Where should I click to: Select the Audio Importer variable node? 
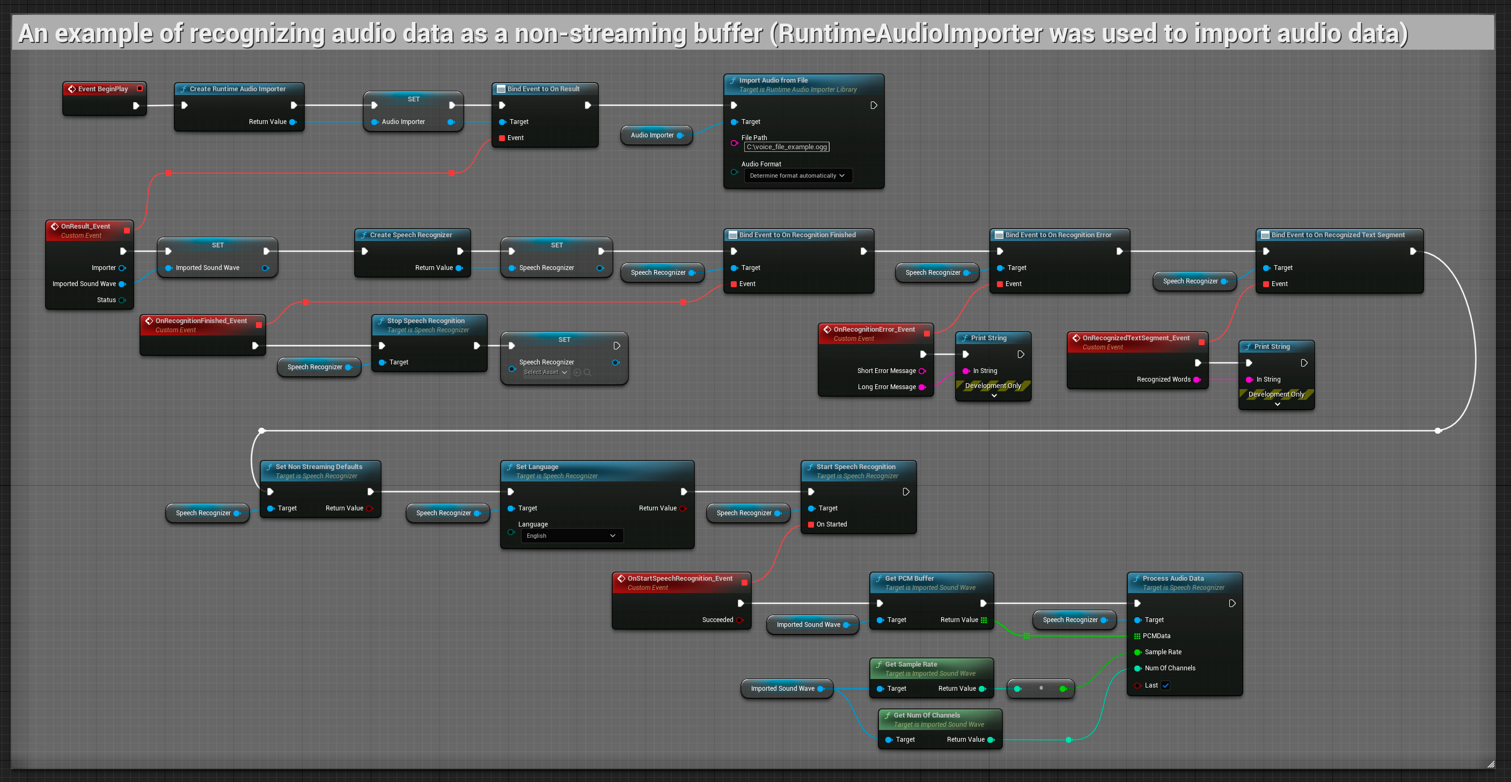click(652, 135)
